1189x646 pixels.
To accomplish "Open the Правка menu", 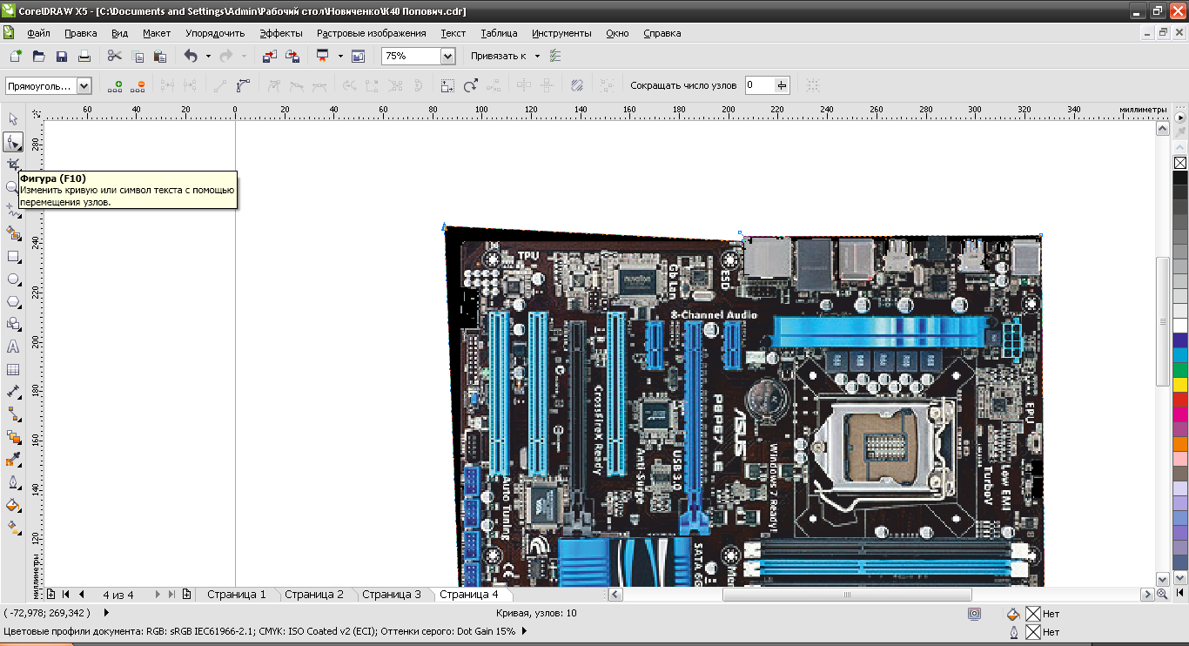I will pyautogui.click(x=81, y=33).
